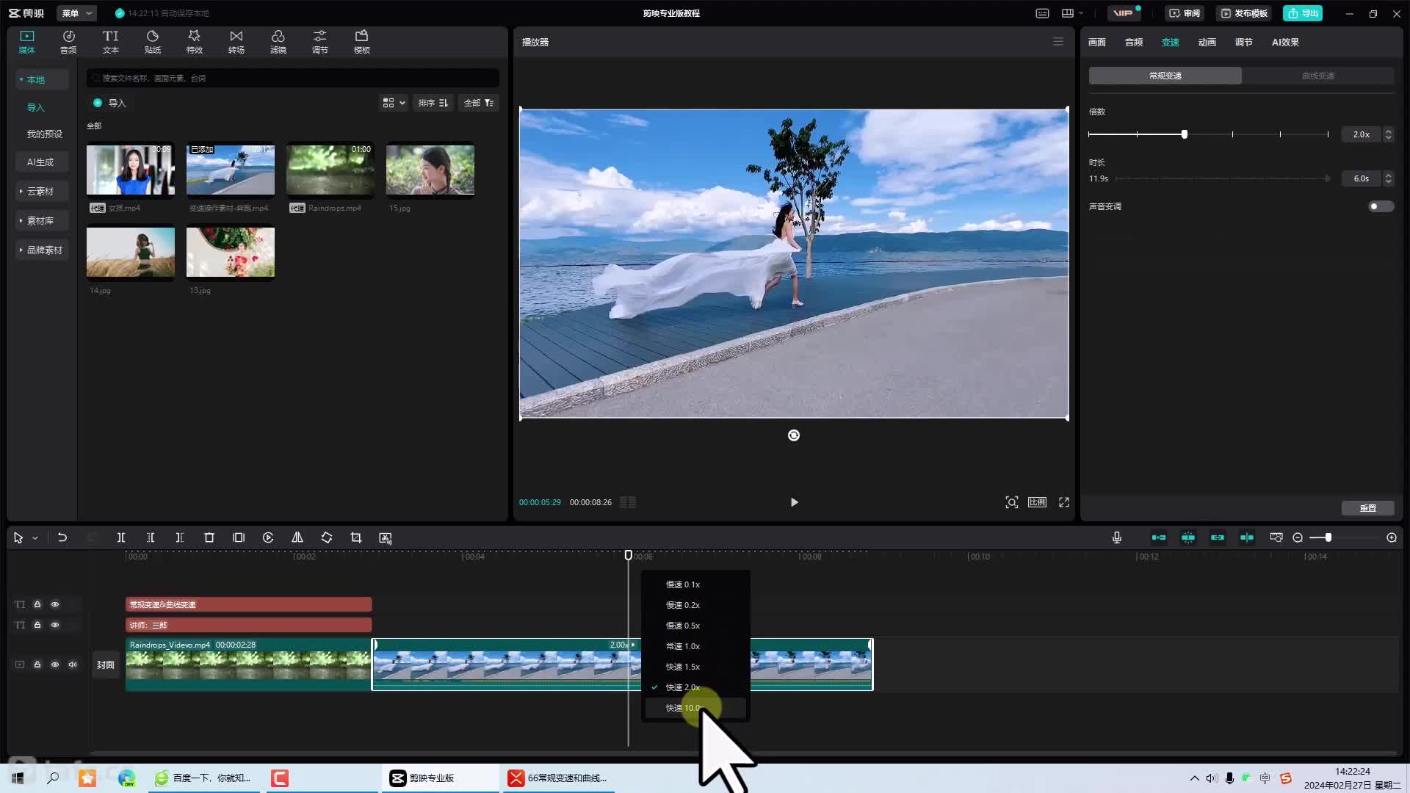Toggle main track magnet snapping icon
The width and height of the screenshot is (1410, 793).
(1159, 537)
